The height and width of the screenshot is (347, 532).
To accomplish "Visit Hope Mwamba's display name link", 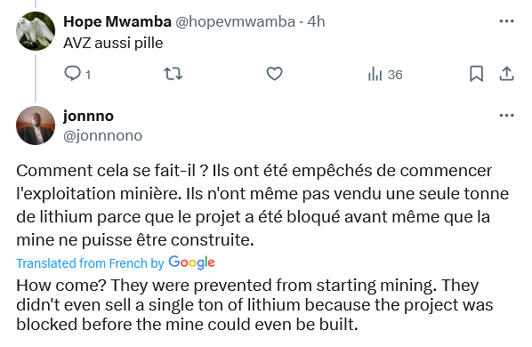I will [x=117, y=21].
